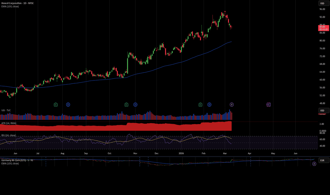Click the 40.00 value on the RSI scale

click(x=322, y=146)
